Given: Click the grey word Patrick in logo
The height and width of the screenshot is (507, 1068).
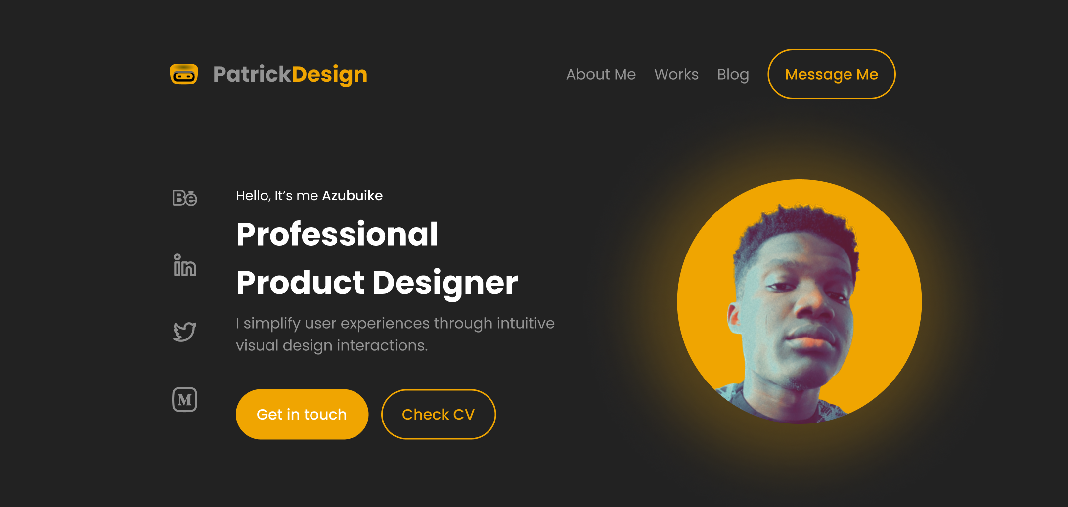Looking at the screenshot, I should tap(252, 74).
